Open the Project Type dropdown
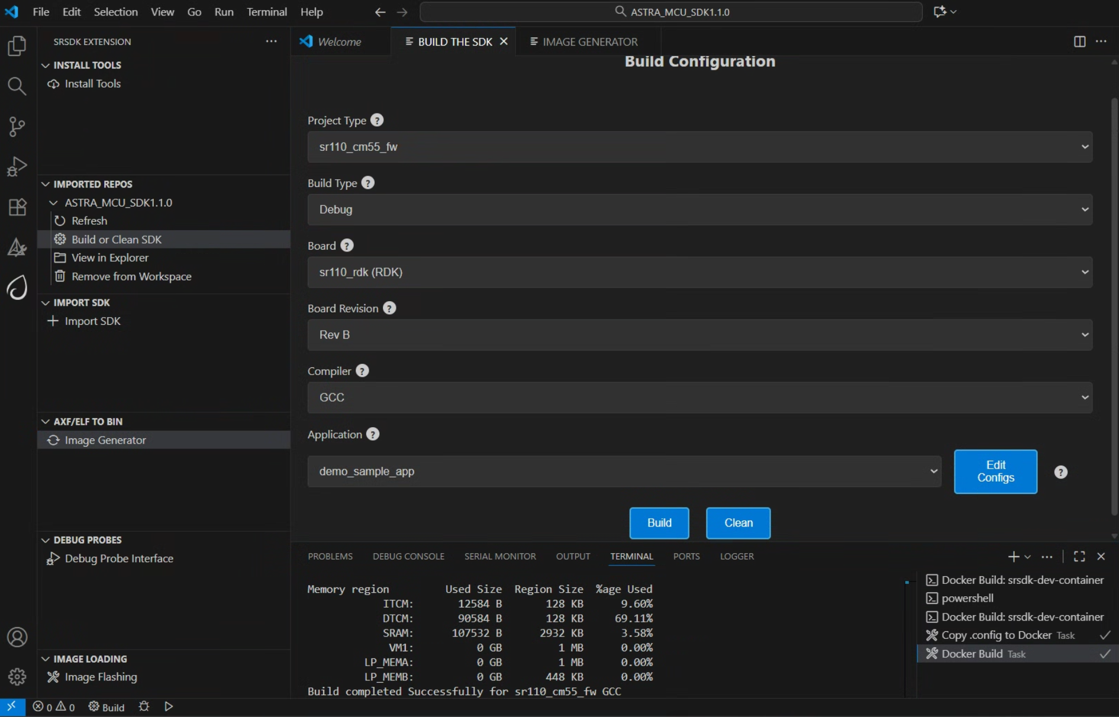1119x717 pixels. pyautogui.click(x=699, y=147)
